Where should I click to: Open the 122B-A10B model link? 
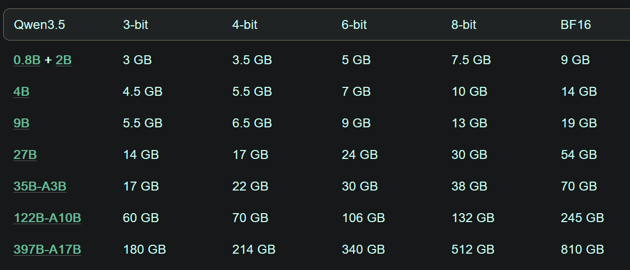(47, 218)
